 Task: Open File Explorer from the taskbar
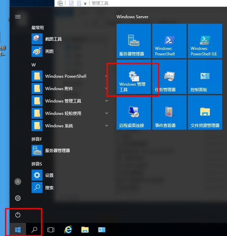[x=85, y=230]
